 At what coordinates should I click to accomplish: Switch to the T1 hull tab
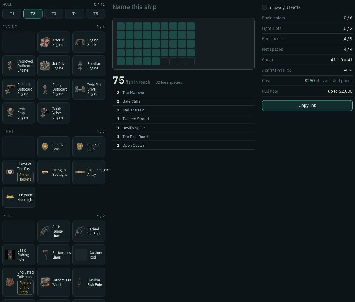pyautogui.click(x=12, y=14)
